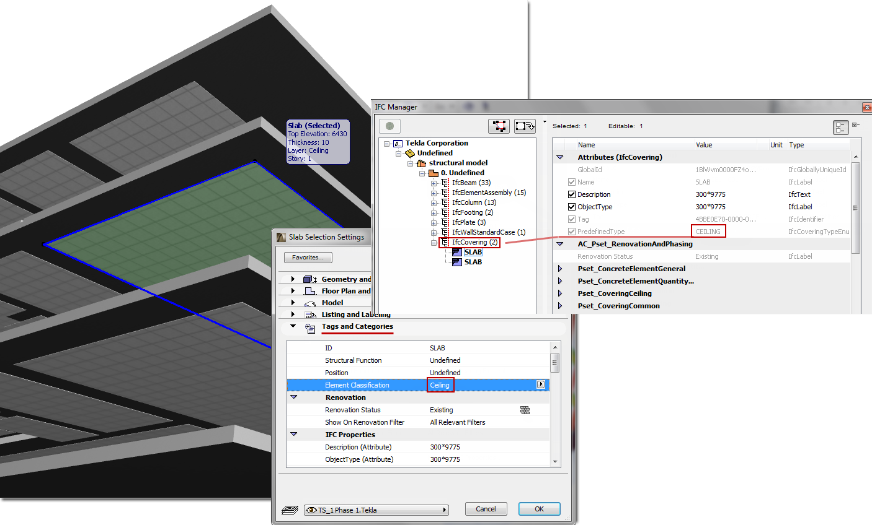Image resolution: width=872 pixels, height=525 pixels.
Task: Click the Floor Plan and Section panel icon
Action: pyautogui.click(x=310, y=291)
